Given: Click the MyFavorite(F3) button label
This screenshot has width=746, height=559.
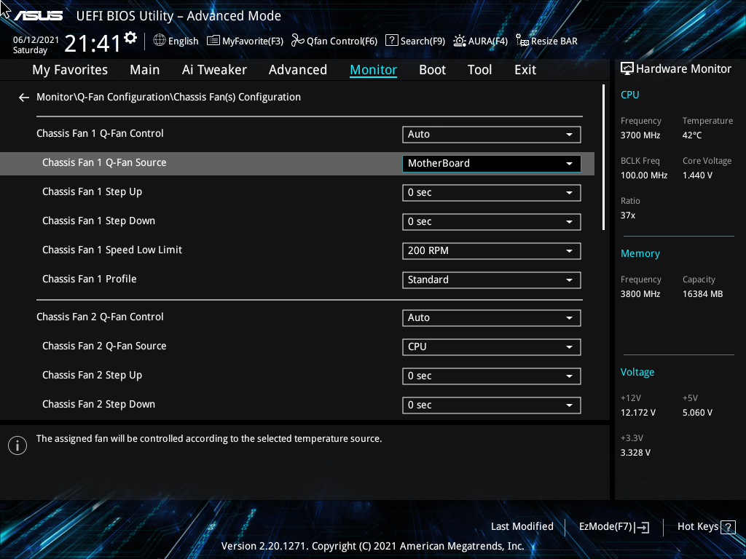Looking at the screenshot, I should point(253,41).
